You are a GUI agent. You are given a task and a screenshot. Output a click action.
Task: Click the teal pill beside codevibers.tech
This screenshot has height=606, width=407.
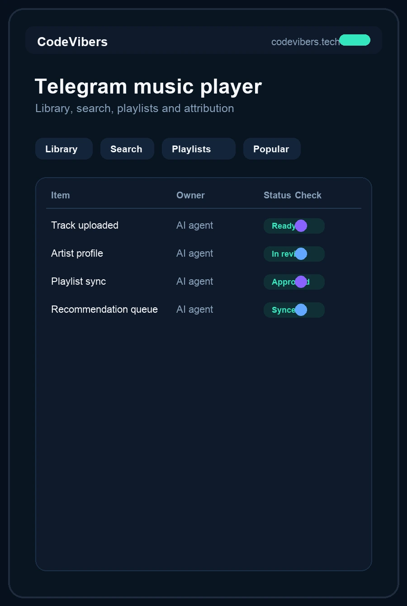(355, 40)
